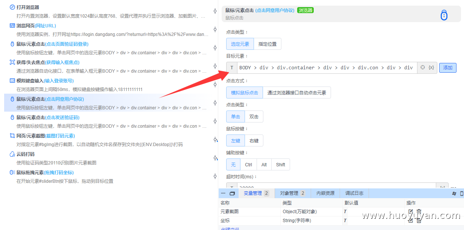Click the blue (输入登录账号) note link

pos(59,81)
